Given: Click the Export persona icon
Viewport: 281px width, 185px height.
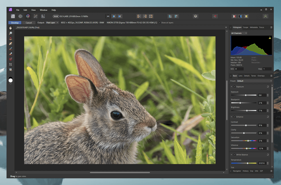Looking at the screenshot, I should [43, 16].
